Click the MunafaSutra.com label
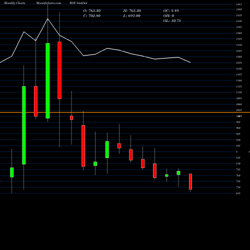Viewport: 250px width, 250px height. [48, 3]
